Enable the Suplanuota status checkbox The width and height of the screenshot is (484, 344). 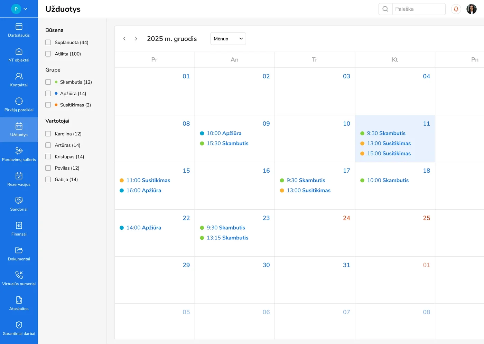pos(48,42)
